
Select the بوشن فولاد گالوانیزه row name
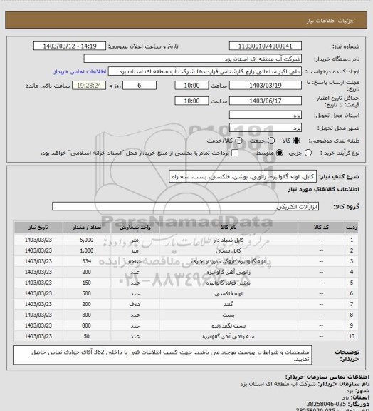[228, 283]
